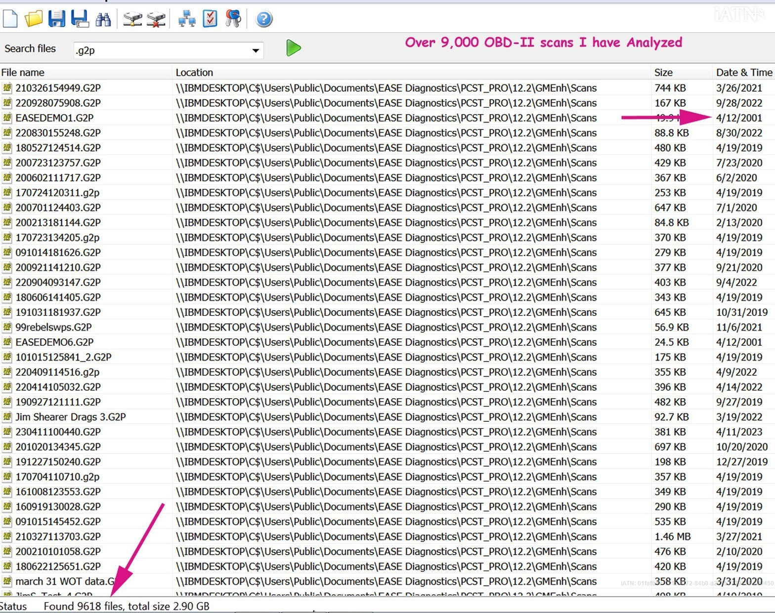Click in the .g2p search text field

[x=158, y=50]
